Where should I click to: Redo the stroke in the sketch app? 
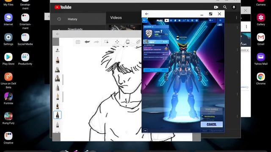tap(97, 42)
